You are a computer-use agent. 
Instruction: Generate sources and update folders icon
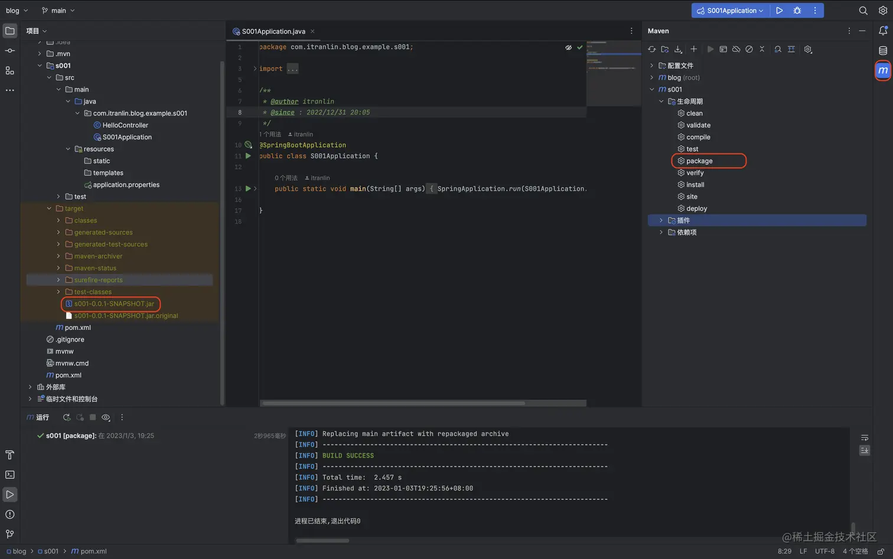(665, 50)
